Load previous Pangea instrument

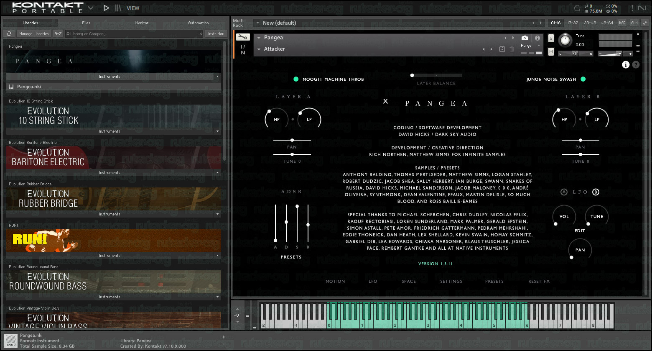(505, 38)
